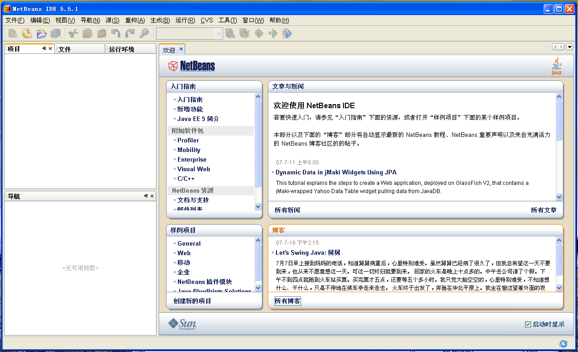Click the New File toolbar icon

click(12, 33)
